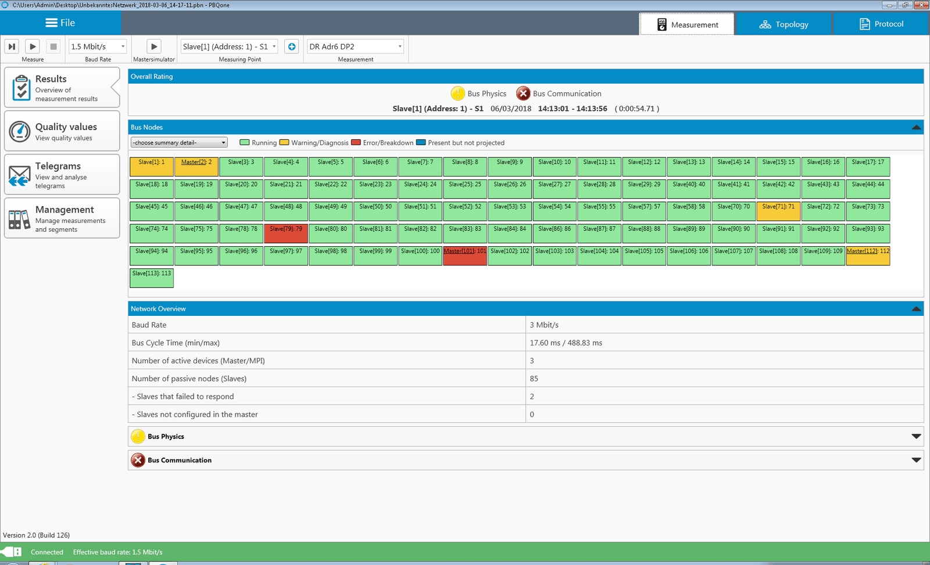The height and width of the screenshot is (565, 930).
Task: Expand the Bus Physics section
Action: (916, 437)
